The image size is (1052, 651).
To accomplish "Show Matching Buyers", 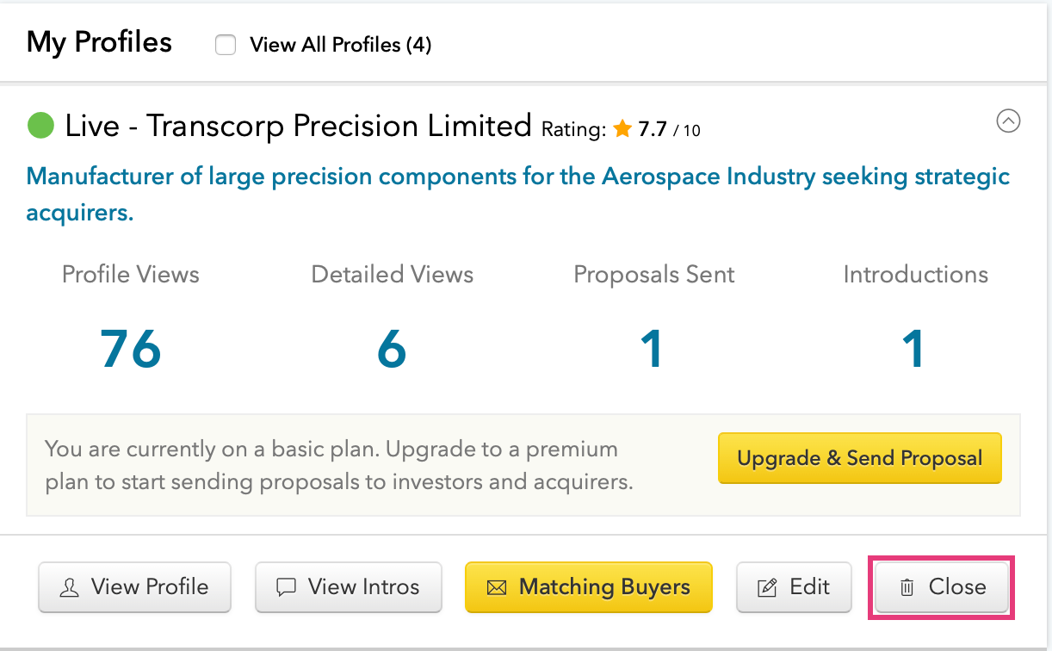I will [x=589, y=587].
